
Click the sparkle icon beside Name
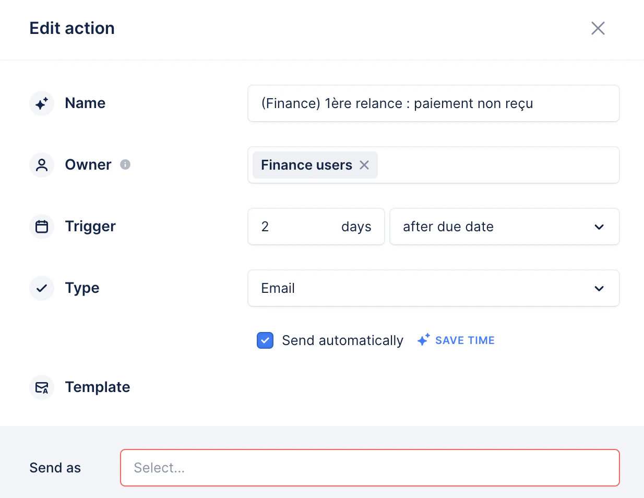point(42,103)
